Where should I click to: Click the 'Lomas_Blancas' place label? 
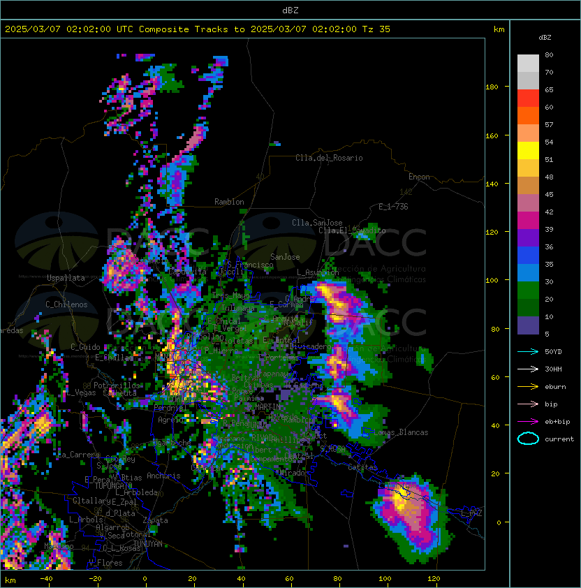click(x=401, y=432)
